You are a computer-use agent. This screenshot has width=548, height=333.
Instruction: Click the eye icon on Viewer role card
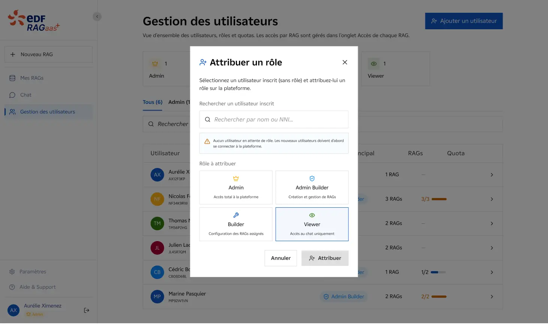[x=312, y=215]
